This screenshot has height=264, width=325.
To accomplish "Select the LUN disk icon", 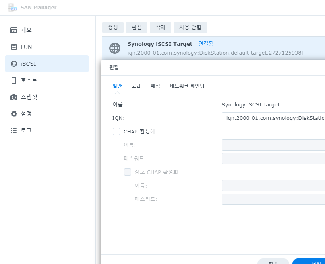I will tap(14, 47).
